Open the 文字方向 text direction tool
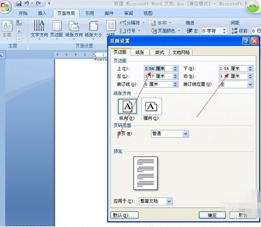 39,29
